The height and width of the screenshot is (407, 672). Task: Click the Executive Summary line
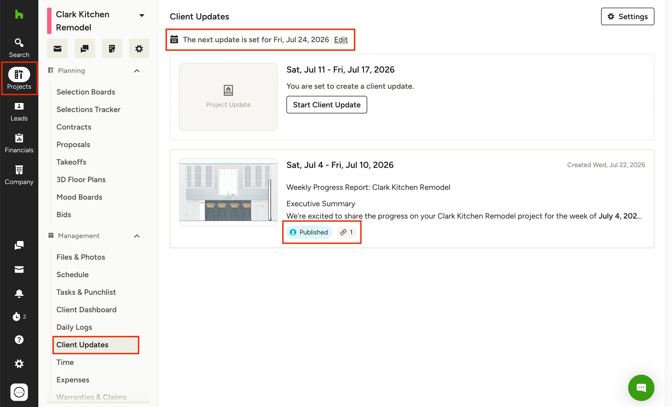pos(321,204)
